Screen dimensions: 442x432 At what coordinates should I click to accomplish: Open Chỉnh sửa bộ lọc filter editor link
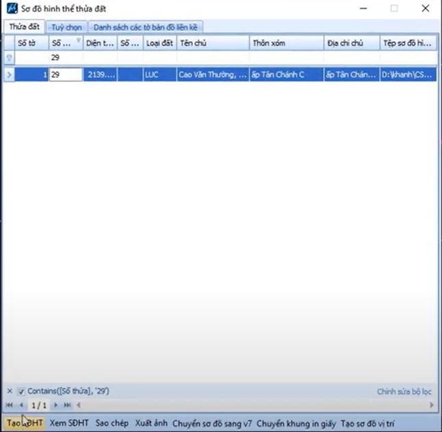404,392
